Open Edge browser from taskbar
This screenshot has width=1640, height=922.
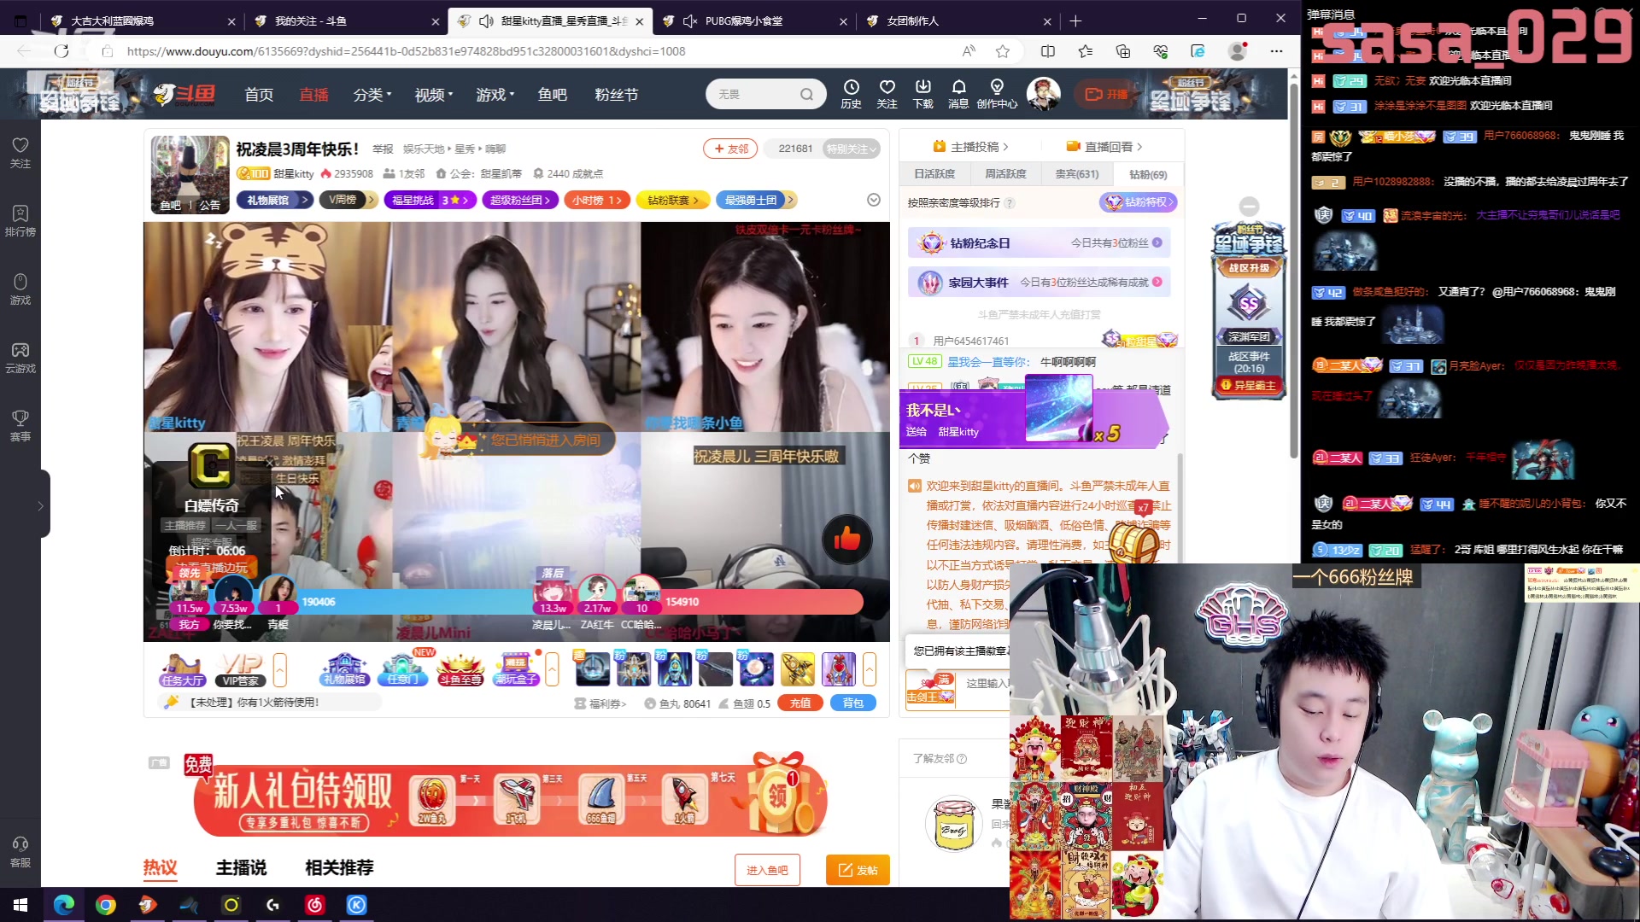click(x=64, y=905)
